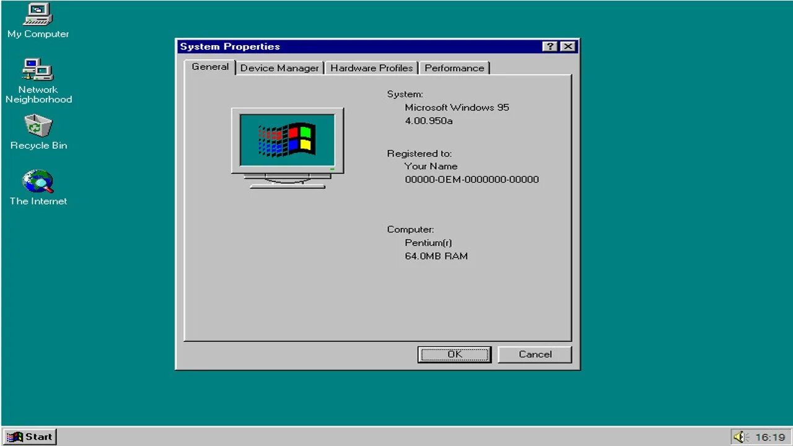Click the Pentium(r) processor text

pyautogui.click(x=428, y=243)
